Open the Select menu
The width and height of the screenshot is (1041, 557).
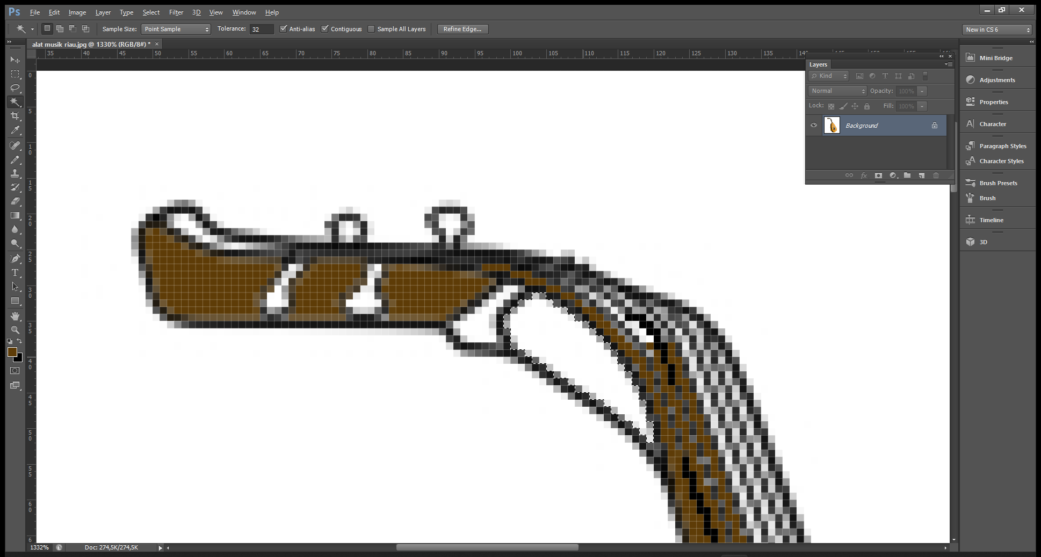click(x=151, y=12)
